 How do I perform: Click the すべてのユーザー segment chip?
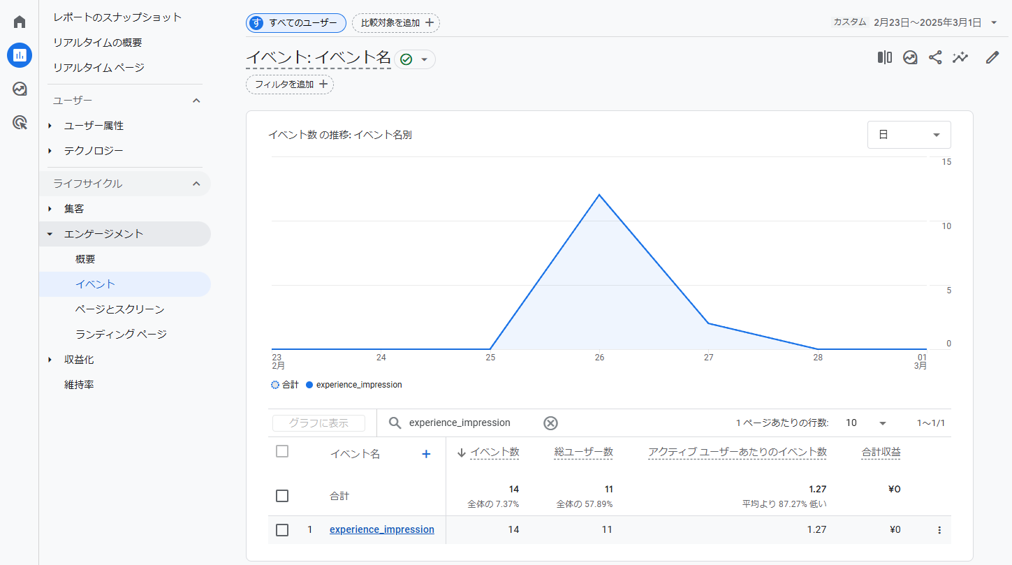(x=296, y=23)
